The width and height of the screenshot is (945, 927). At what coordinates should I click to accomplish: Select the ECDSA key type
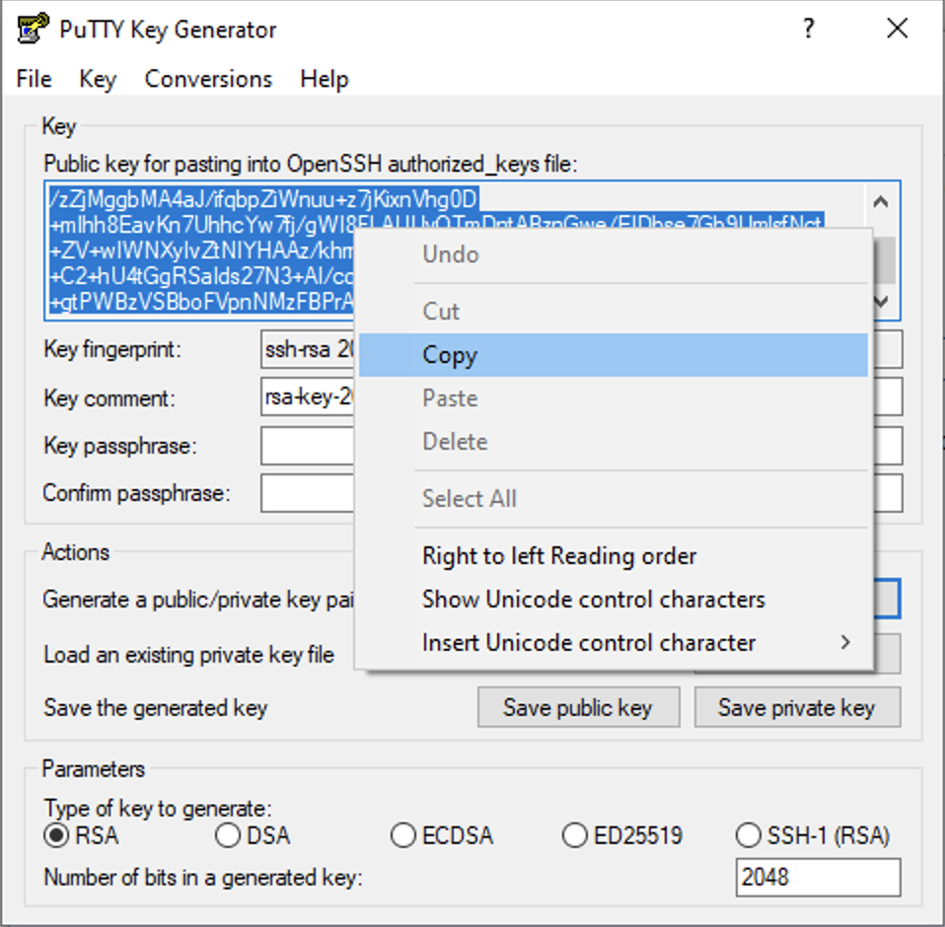click(x=402, y=835)
